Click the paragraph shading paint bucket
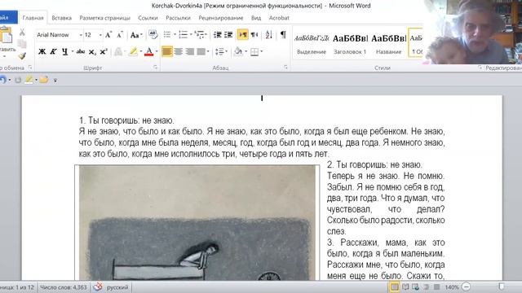522x293 pixels. click(x=238, y=51)
